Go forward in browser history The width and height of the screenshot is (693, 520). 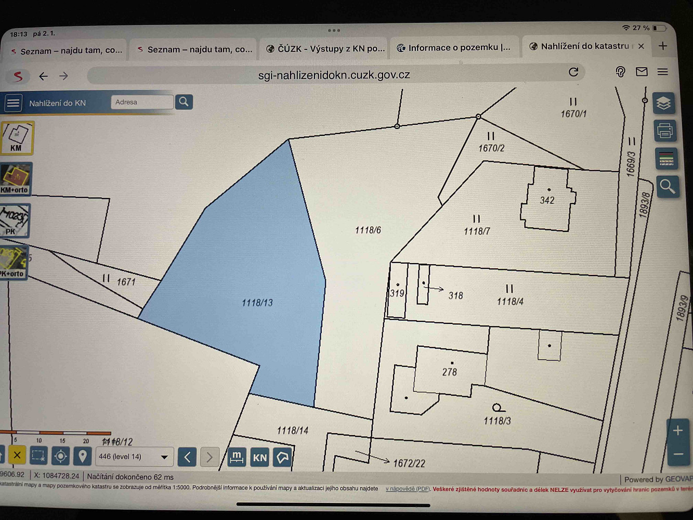click(x=64, y=76)
